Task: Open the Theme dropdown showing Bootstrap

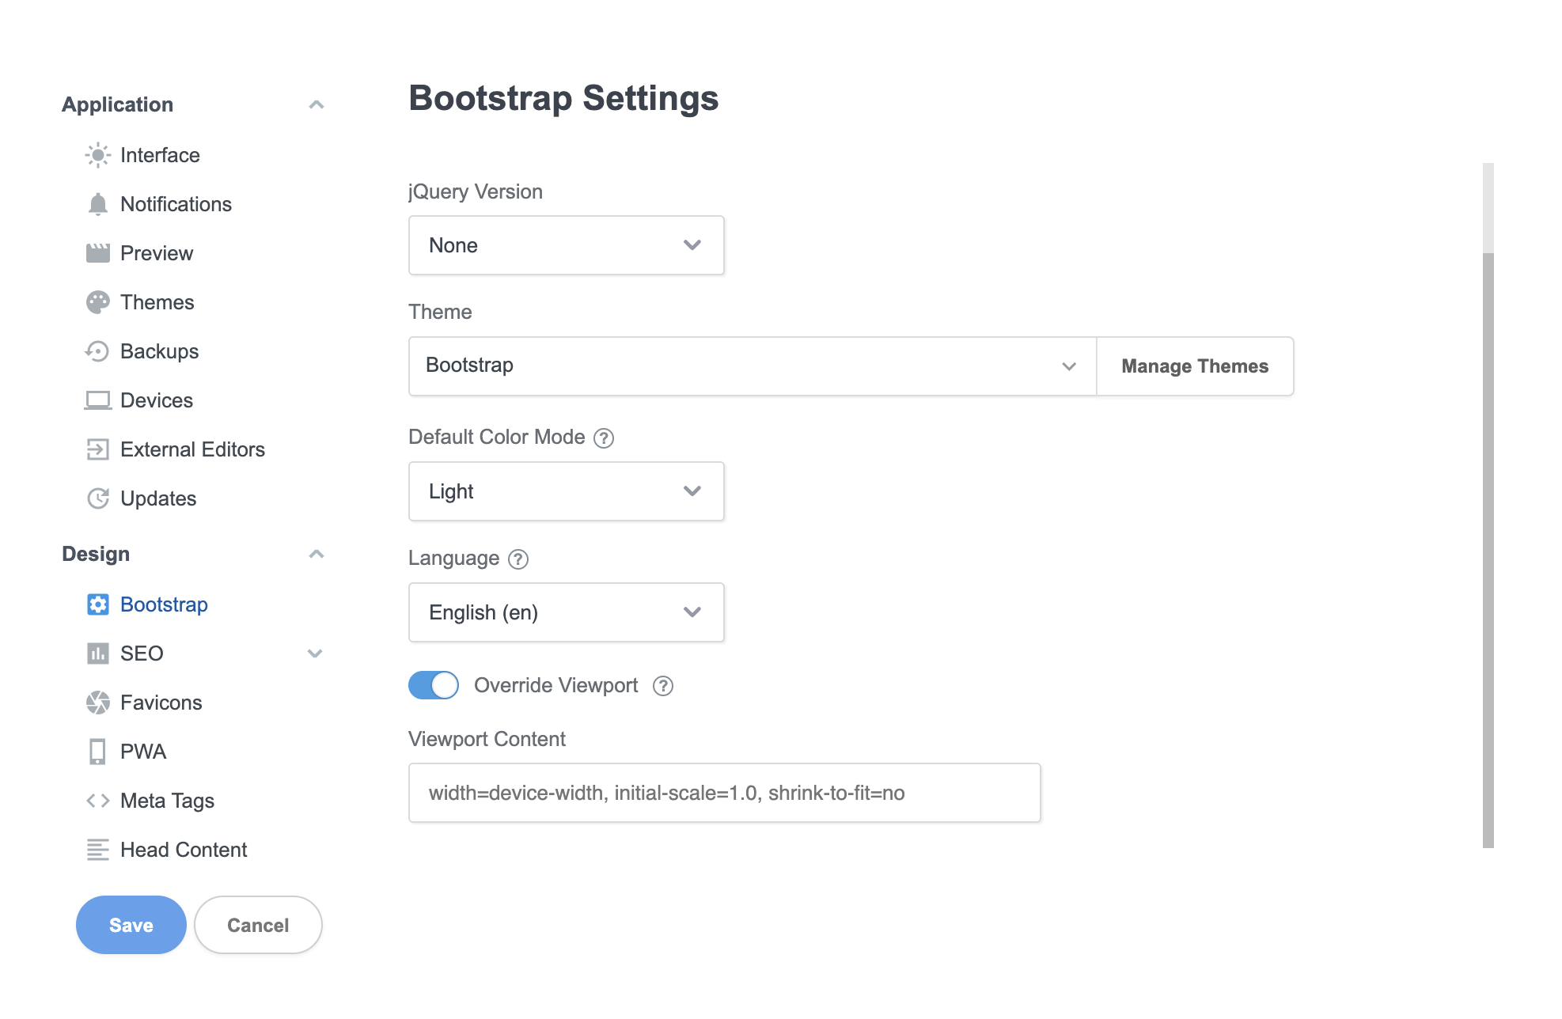Action: (x=752, y=366)
